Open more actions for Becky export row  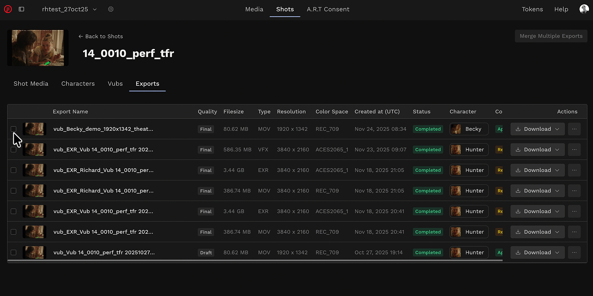click(574, 129)
